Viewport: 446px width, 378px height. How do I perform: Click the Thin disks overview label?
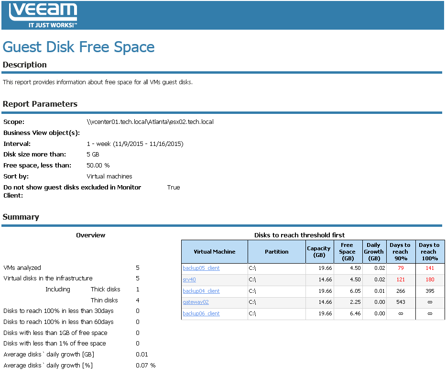point(104,300)
